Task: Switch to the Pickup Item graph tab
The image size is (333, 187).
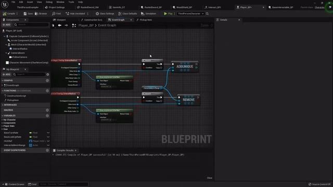Action: coord(144,20)
